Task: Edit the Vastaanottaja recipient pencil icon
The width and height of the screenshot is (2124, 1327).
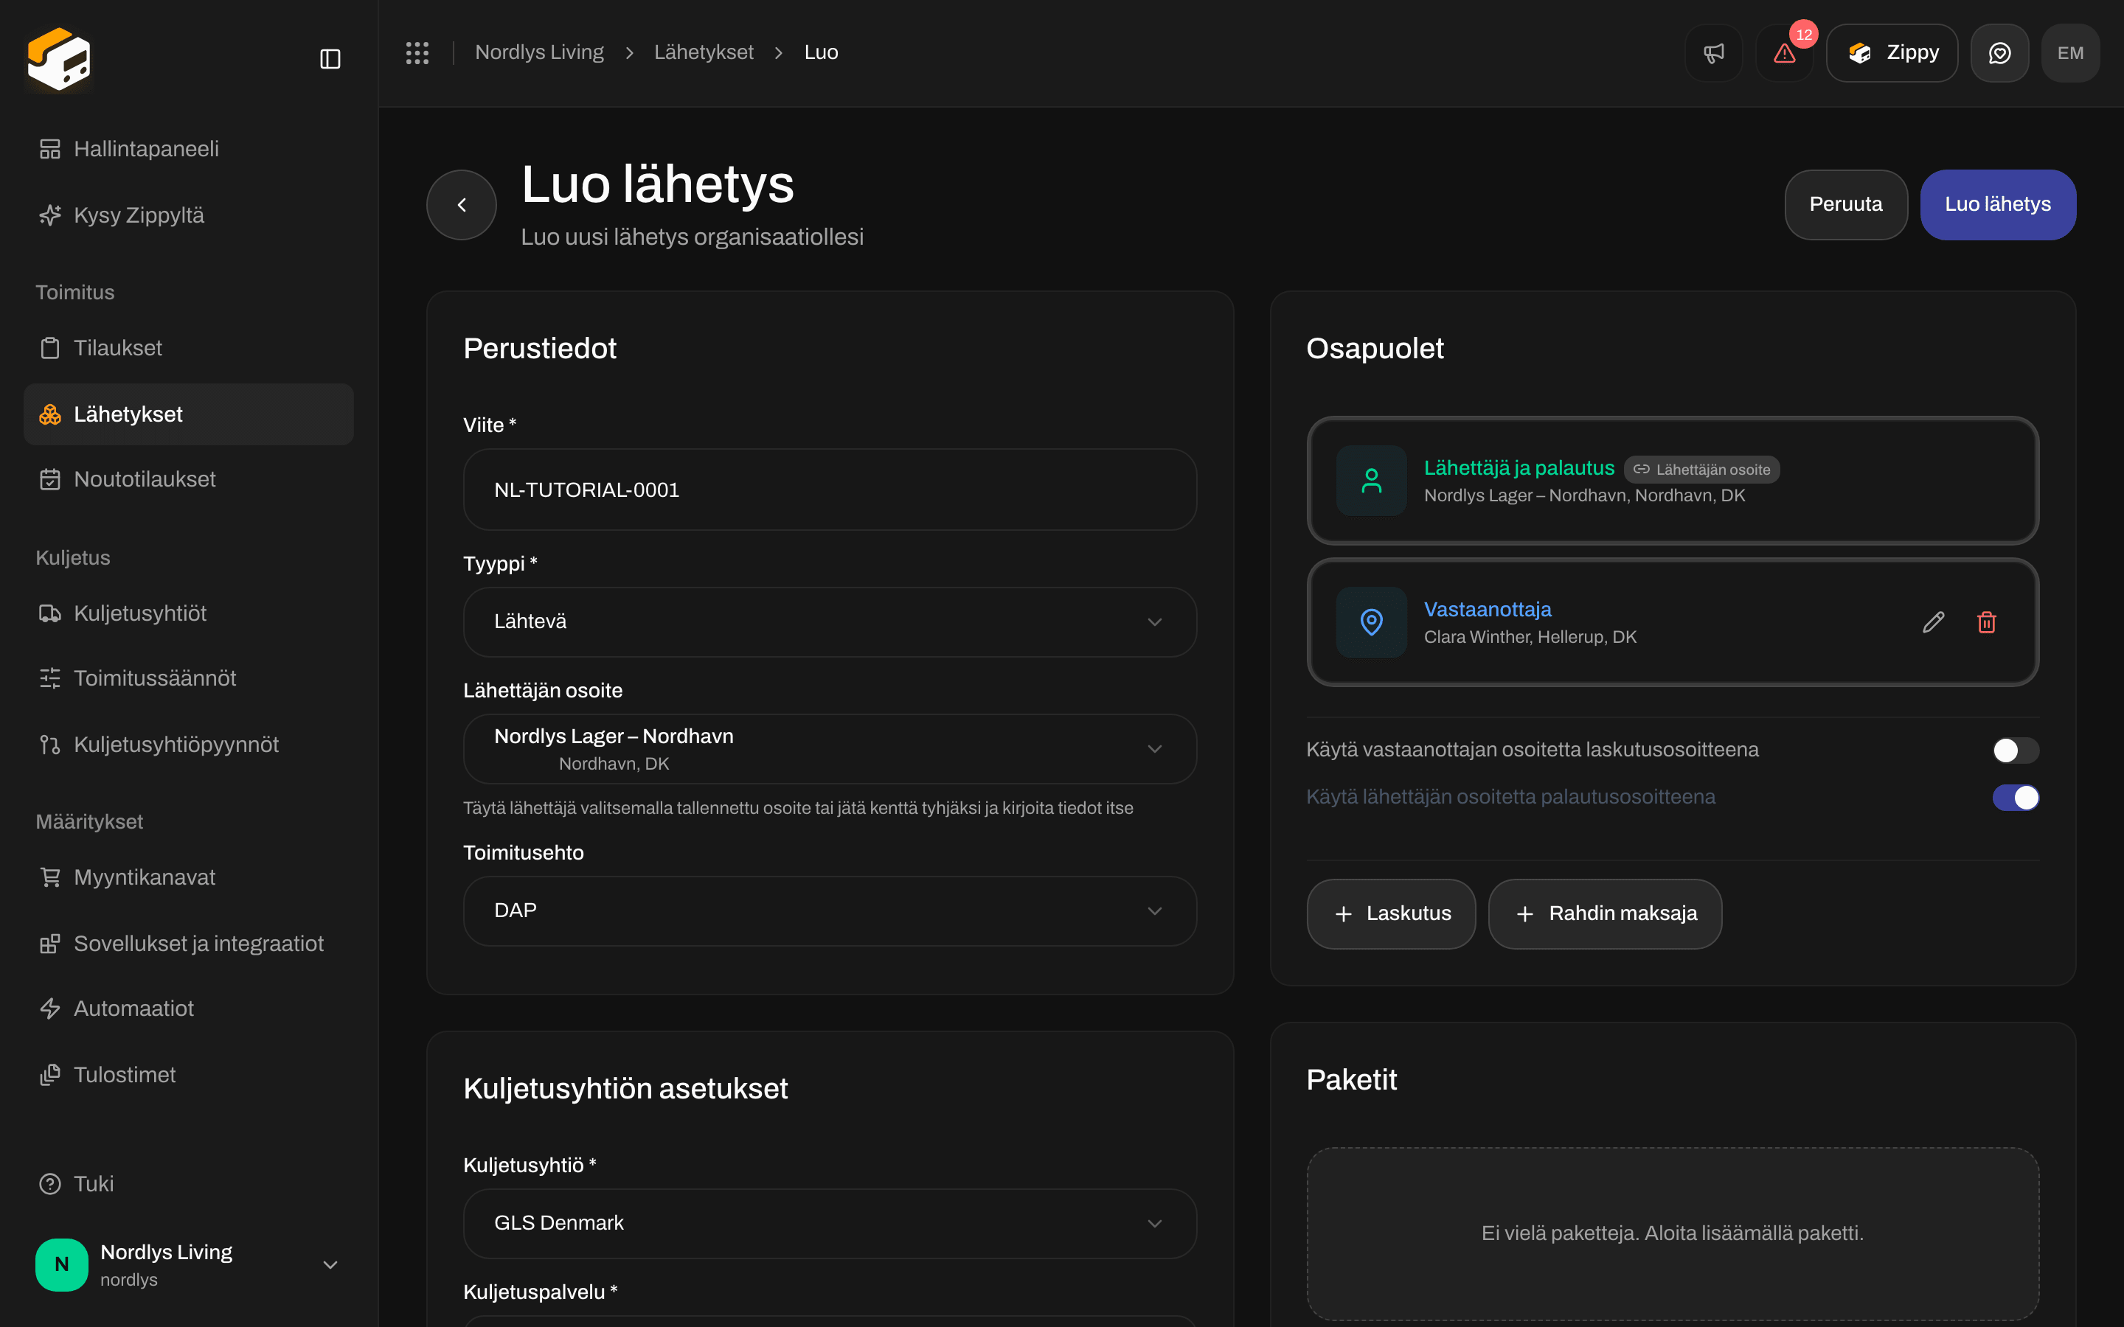Action: [x=1934, y=622]
